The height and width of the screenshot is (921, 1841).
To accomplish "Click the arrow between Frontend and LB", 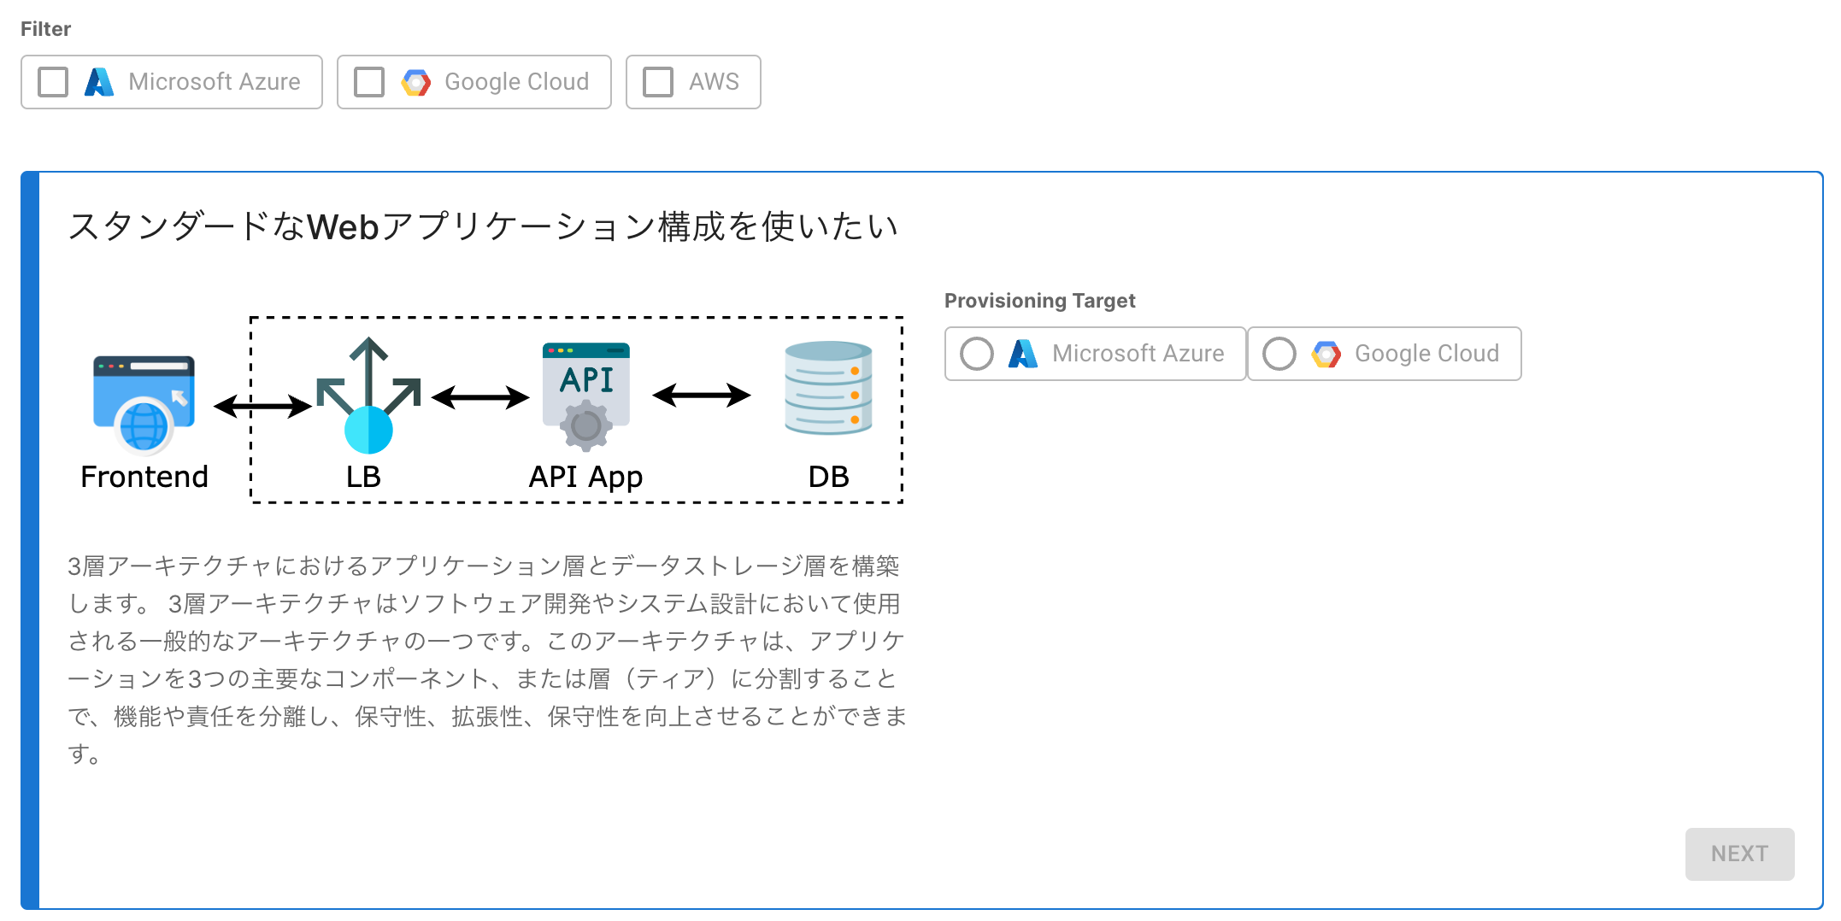I will tap(262, 406).
